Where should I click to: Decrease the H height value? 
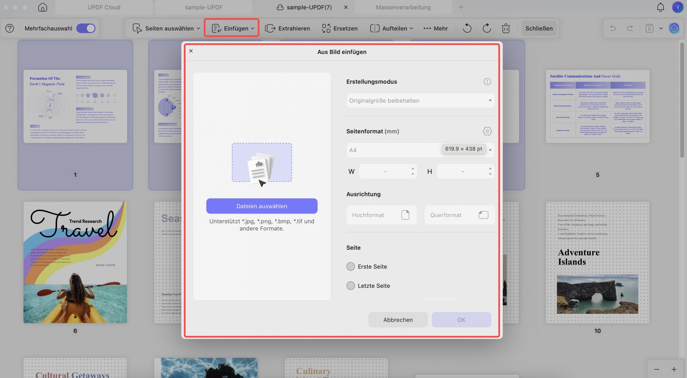coord(490,174)
